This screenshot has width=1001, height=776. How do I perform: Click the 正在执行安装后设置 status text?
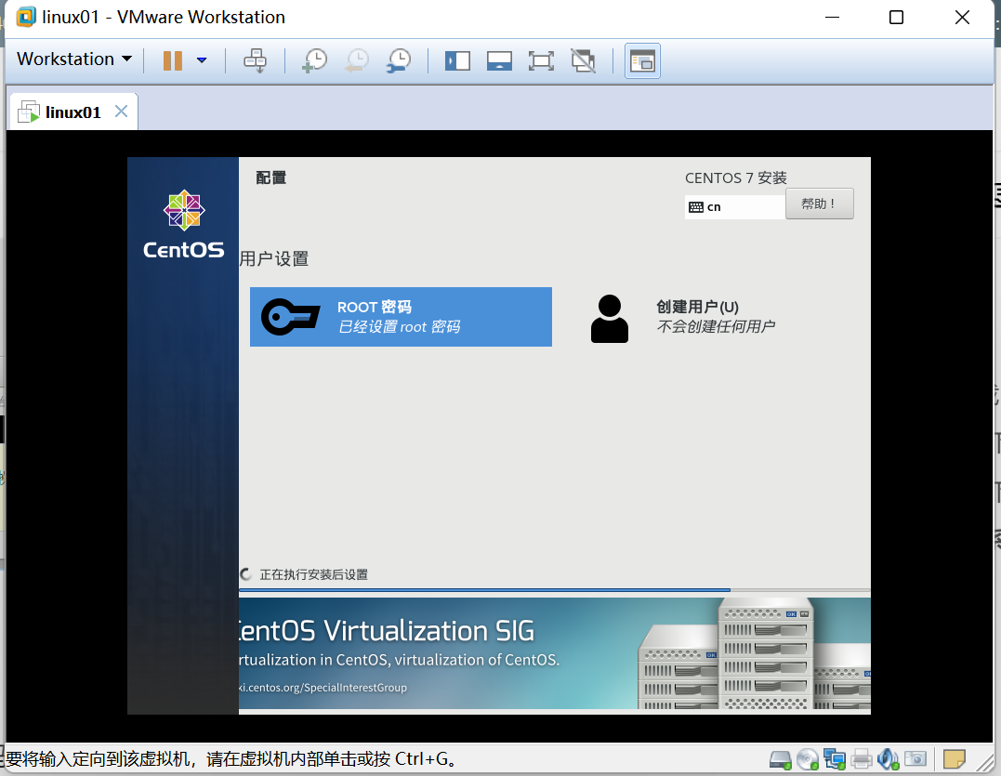[x=313, y=574]
